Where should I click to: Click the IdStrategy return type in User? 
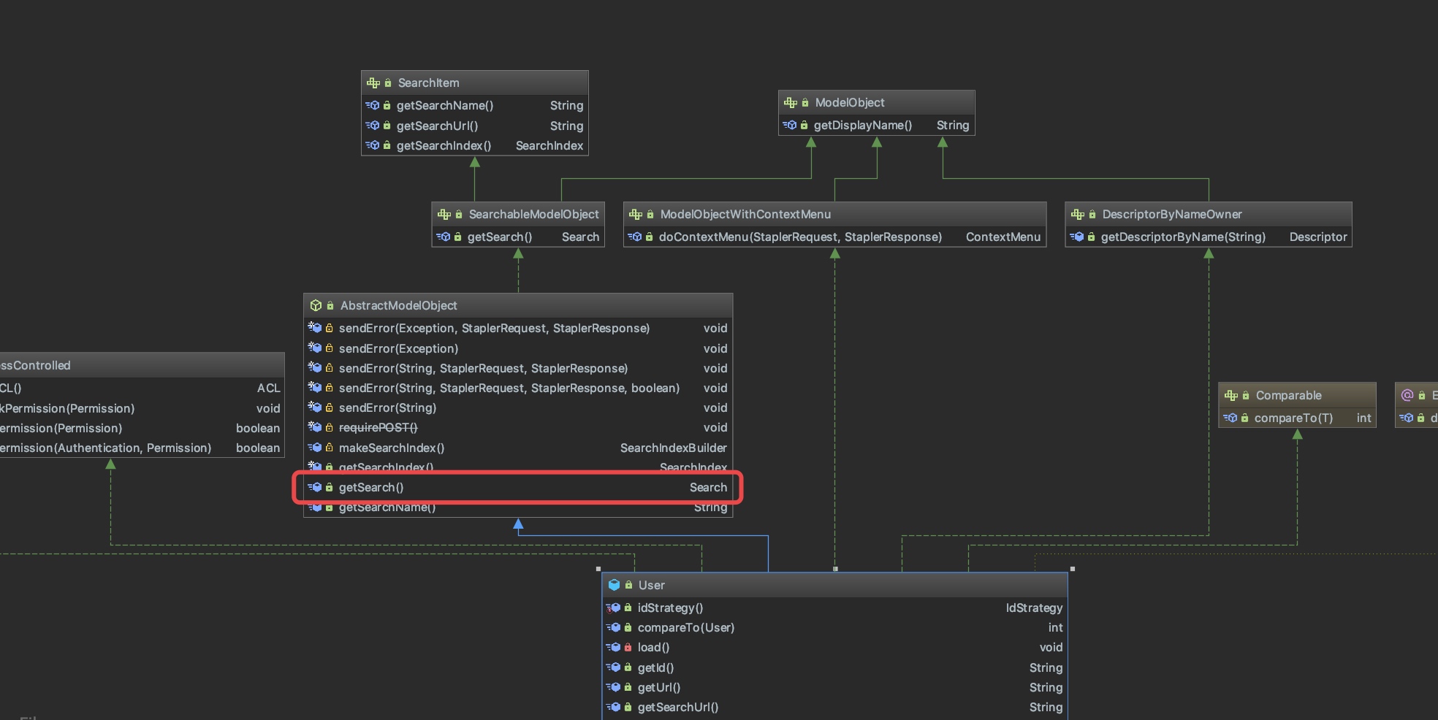(1034, 608)
